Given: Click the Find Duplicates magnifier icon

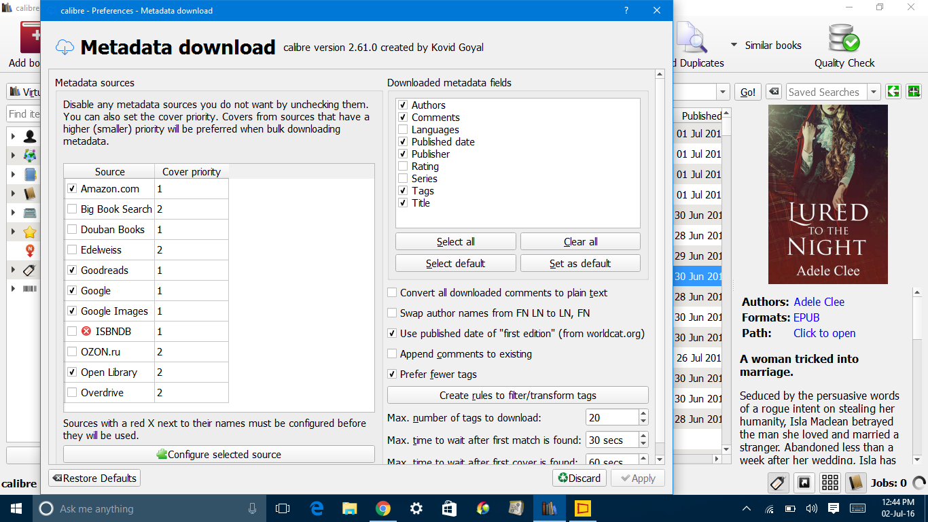Looking at the screenshot, I should pos(692,38).
